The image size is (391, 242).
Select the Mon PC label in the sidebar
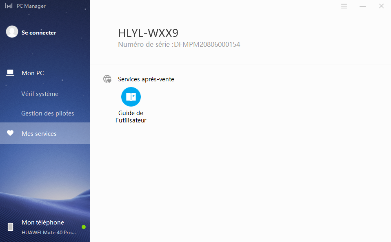pos(33,73)
